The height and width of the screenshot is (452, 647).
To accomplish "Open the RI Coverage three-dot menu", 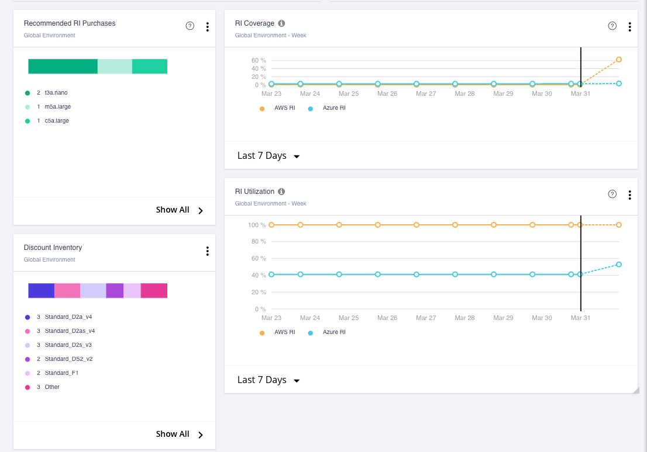I will click(629, 26).
